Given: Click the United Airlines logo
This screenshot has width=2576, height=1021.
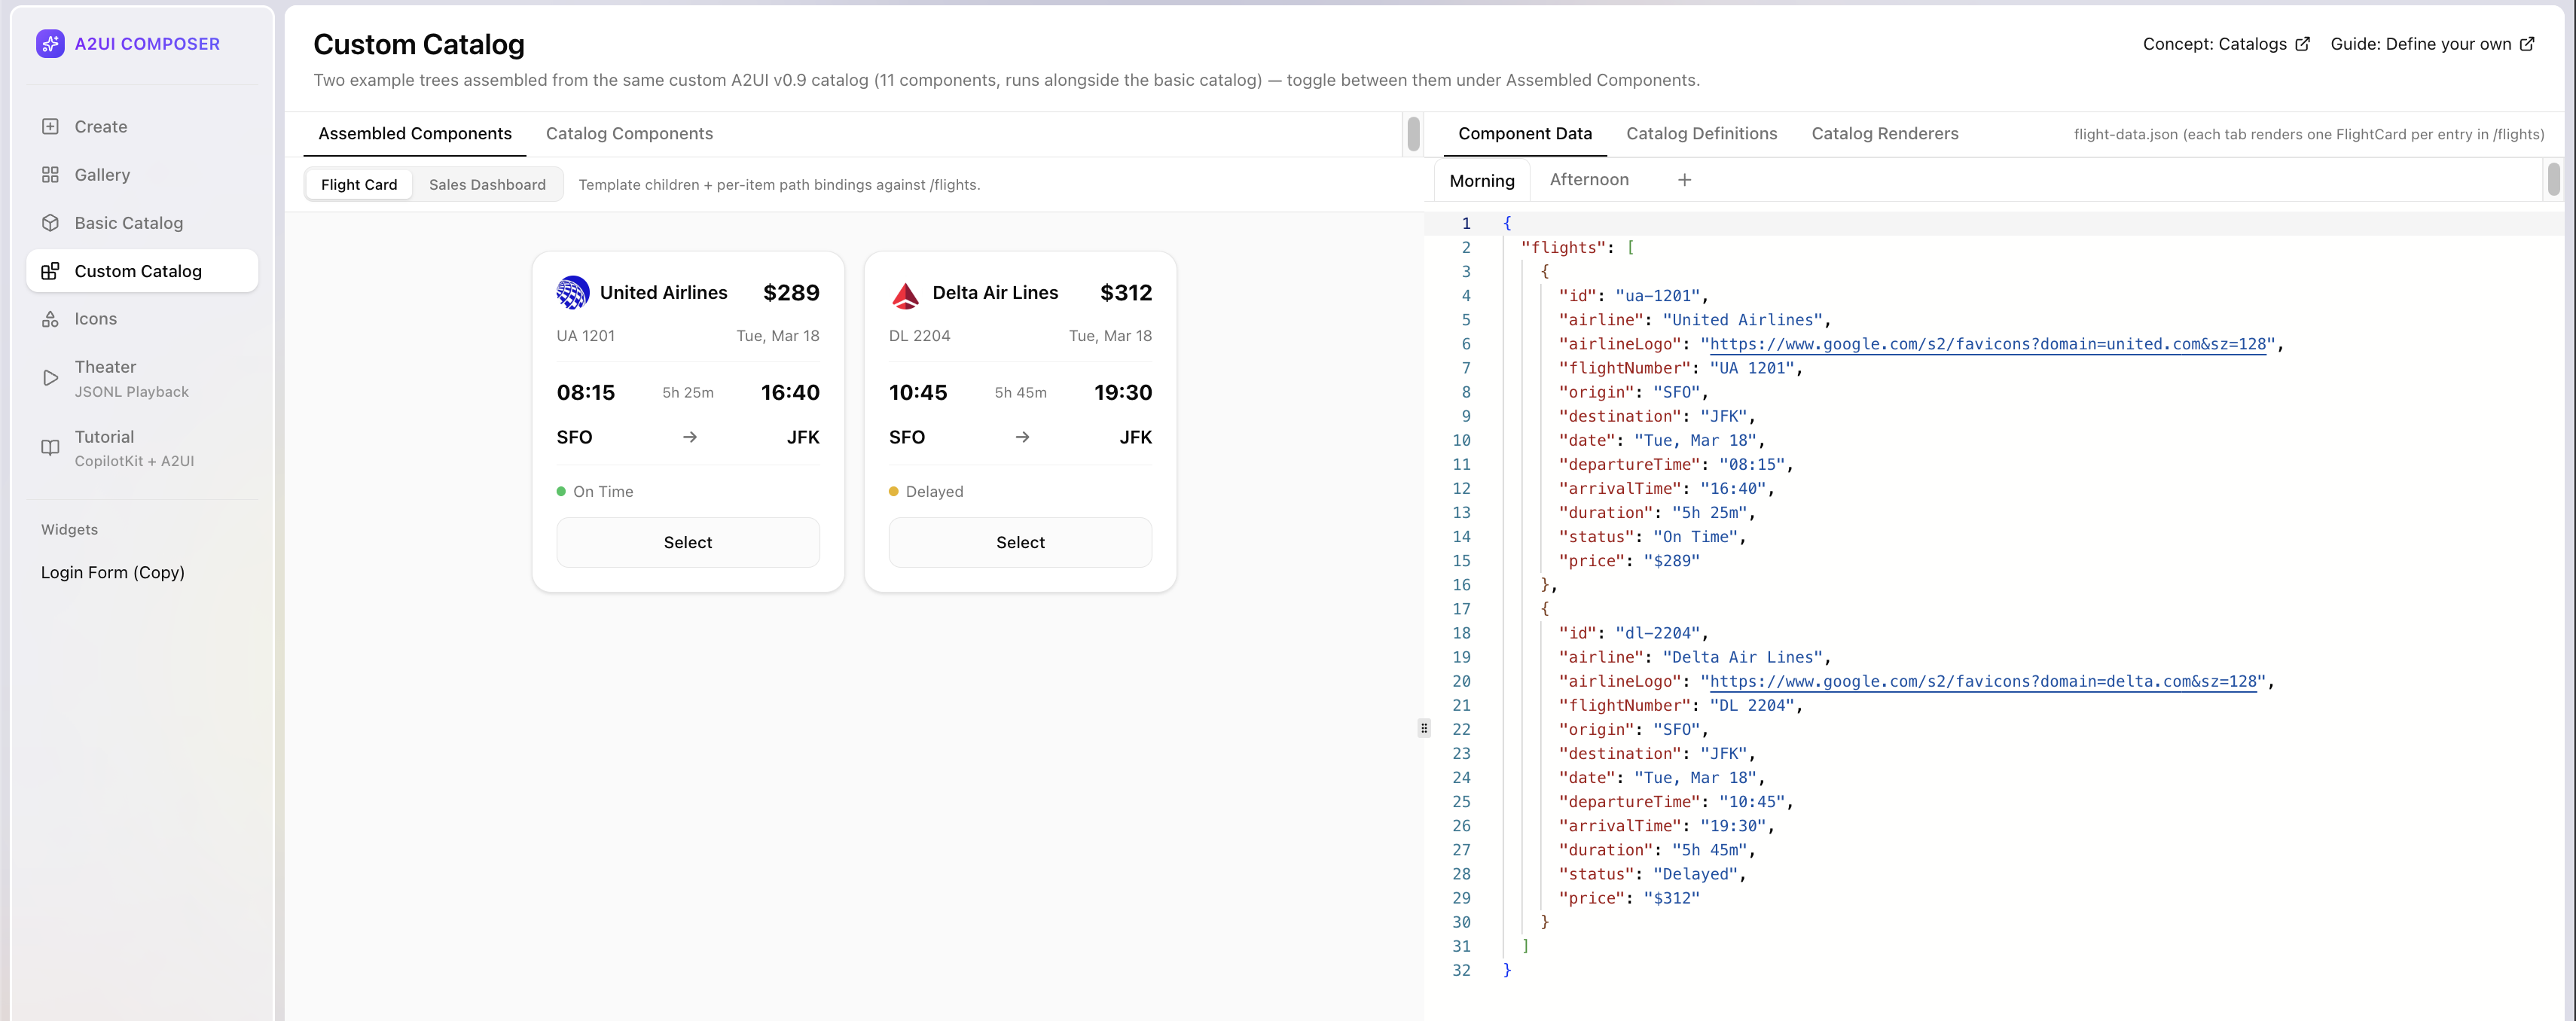Looking at the screenshot, I should tap(572, 293).
